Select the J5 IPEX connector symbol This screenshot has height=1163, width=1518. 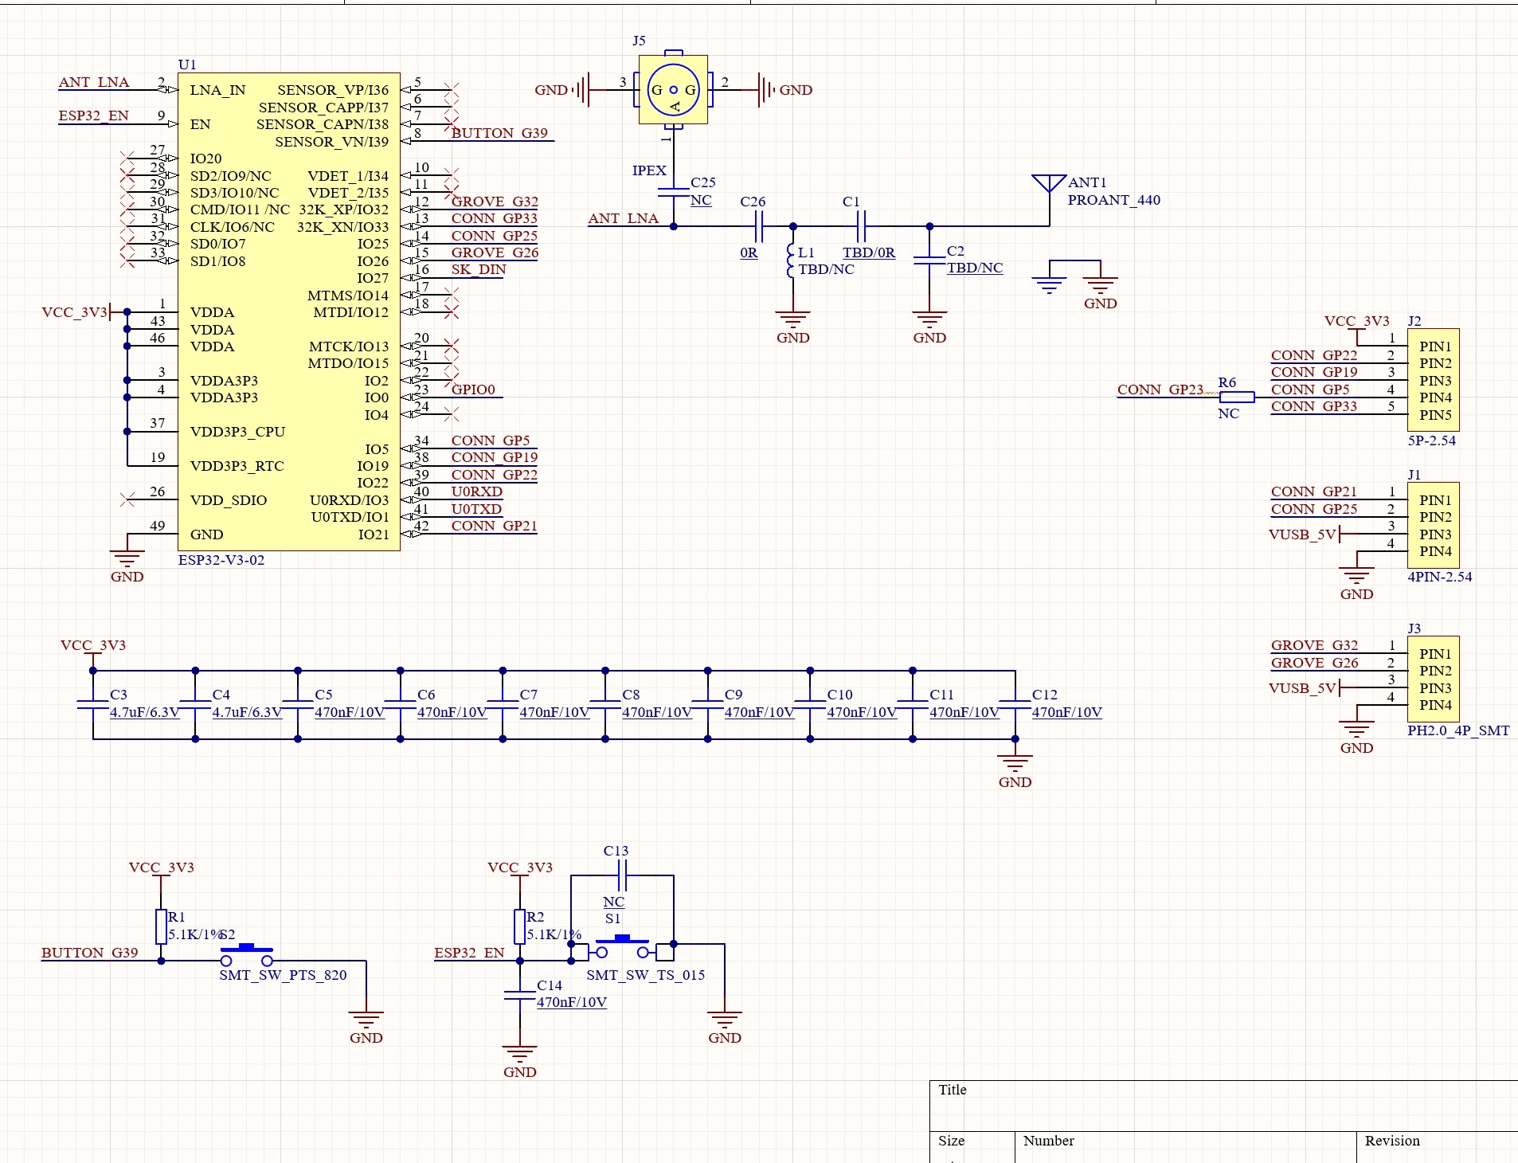673,89
